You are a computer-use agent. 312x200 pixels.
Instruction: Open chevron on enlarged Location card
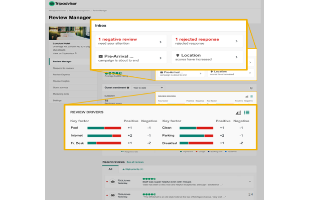[x=237, y=57]
